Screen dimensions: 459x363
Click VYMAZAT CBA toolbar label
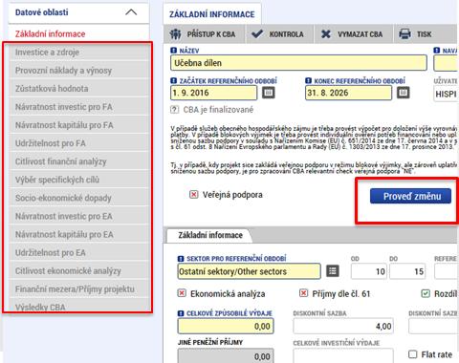361,34
